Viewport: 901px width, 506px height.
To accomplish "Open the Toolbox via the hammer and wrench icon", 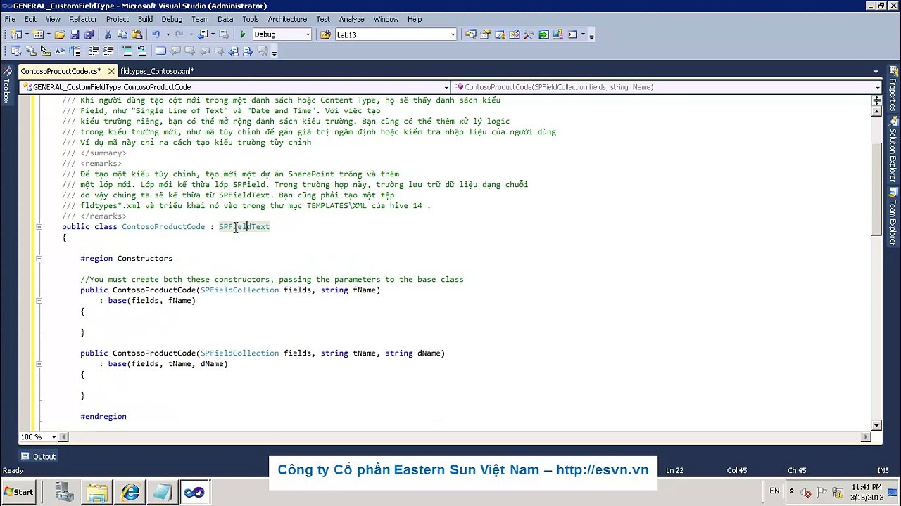I will [529, 34].
